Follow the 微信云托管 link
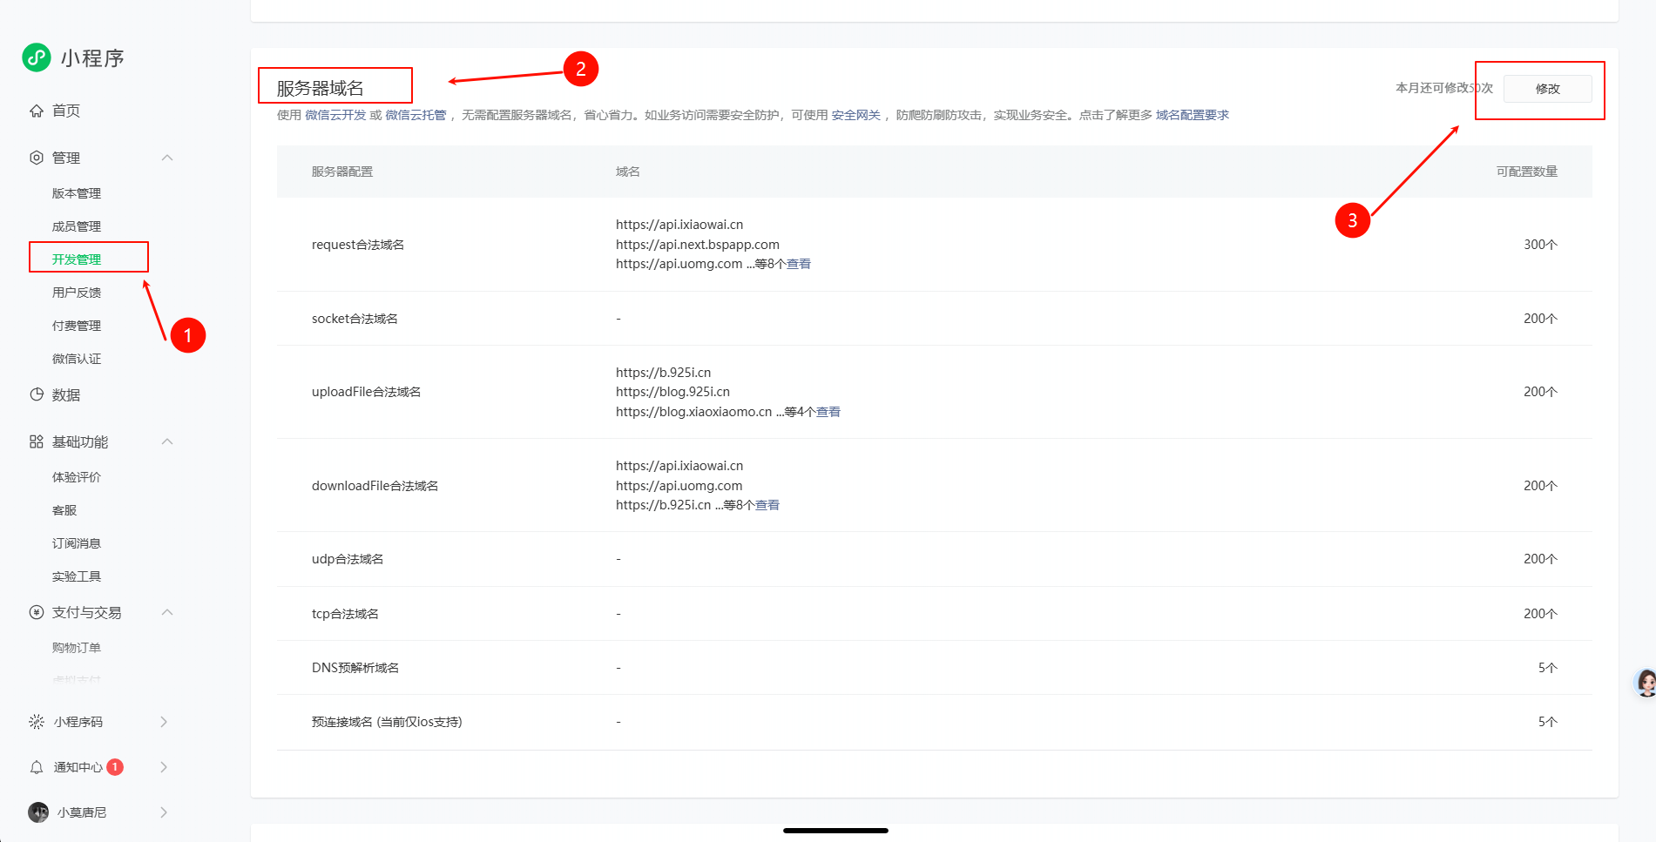Image resolution: width=1656 pixels, height=842 pixels. click(x=416, y=115)
